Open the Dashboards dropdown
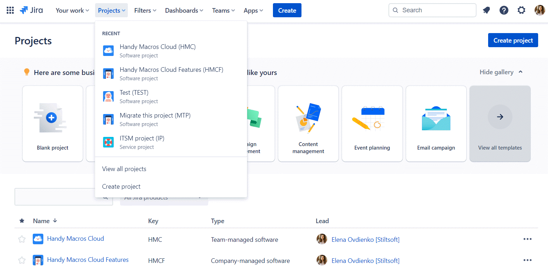Image resolution: width=548 pixels, height=271 pixels. click(184, 10)
